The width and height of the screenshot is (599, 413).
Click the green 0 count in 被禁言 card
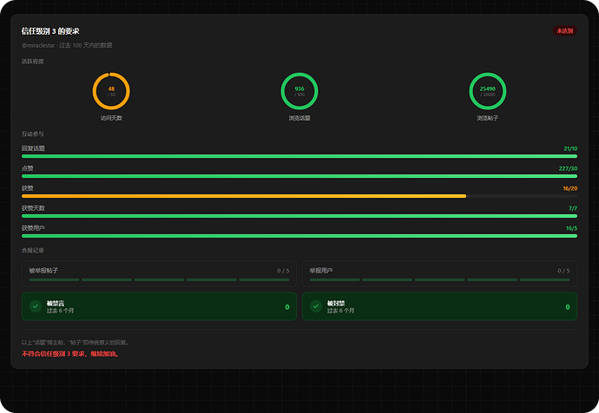point(287,307)
